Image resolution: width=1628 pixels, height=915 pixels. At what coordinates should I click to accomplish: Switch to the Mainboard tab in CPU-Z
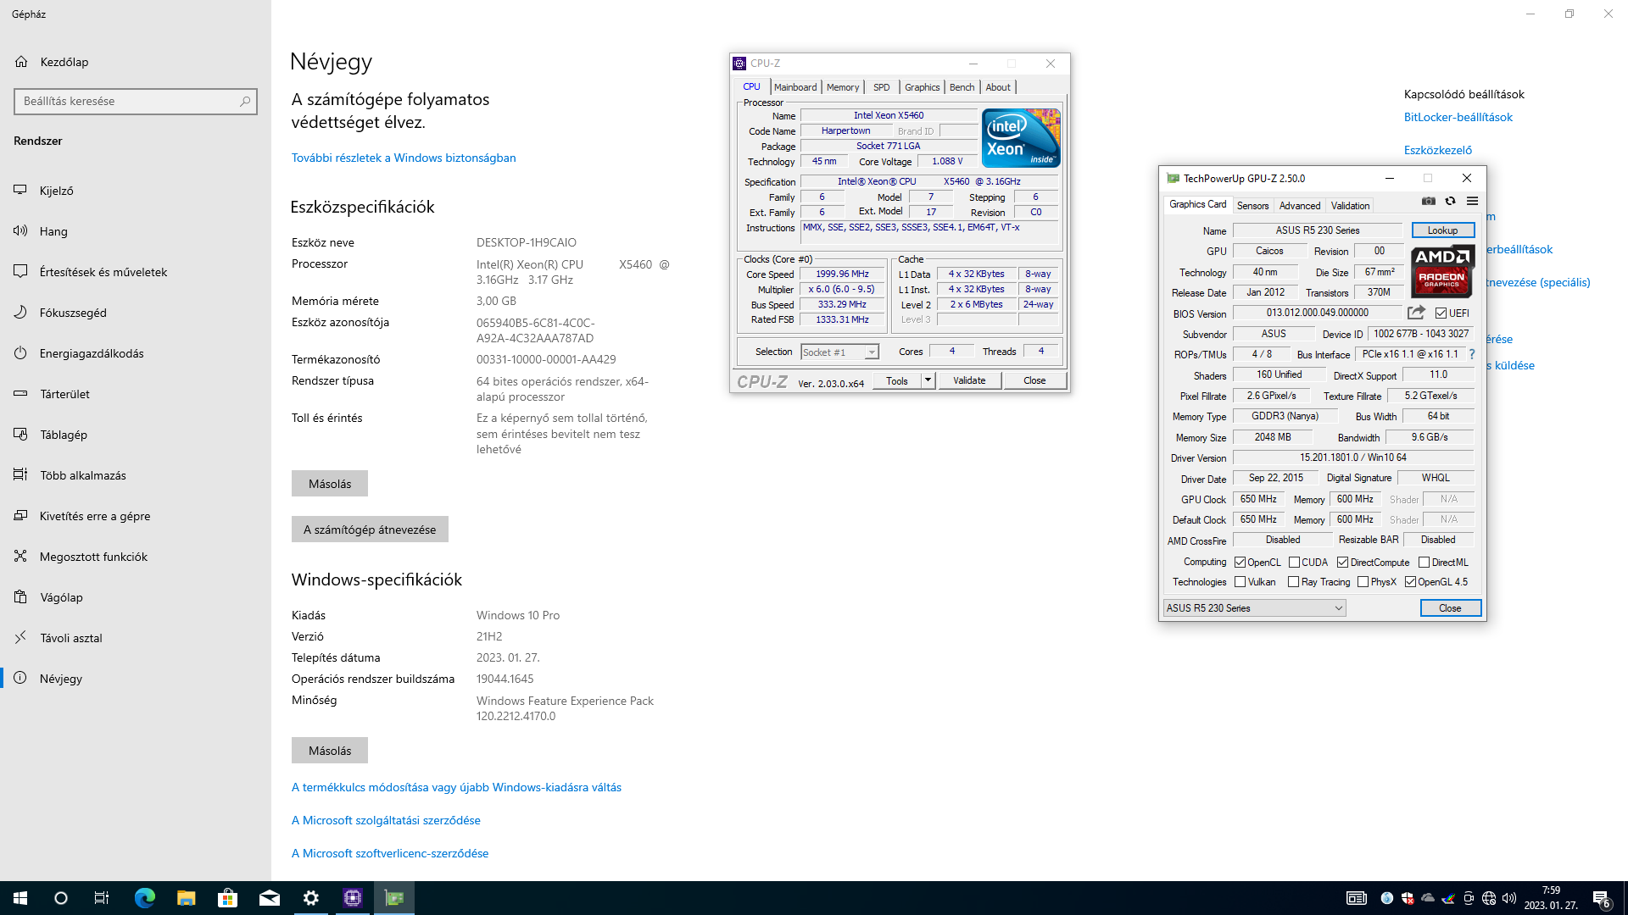point(795,87)
